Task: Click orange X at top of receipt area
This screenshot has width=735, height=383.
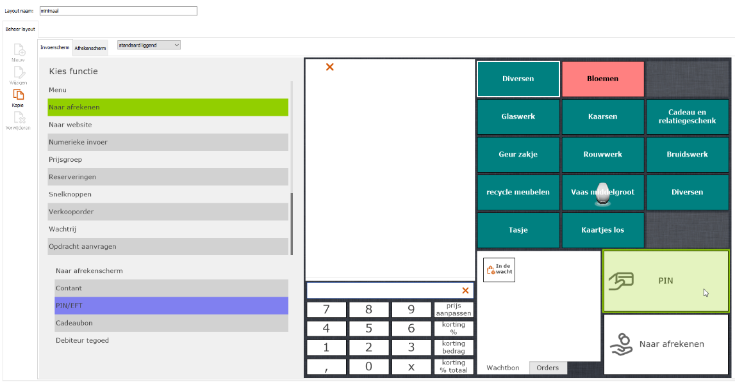Action: (x=330, y=67)
